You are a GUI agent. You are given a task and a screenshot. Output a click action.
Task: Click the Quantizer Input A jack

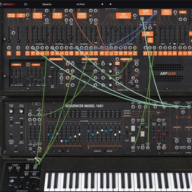tap(177, 141)
